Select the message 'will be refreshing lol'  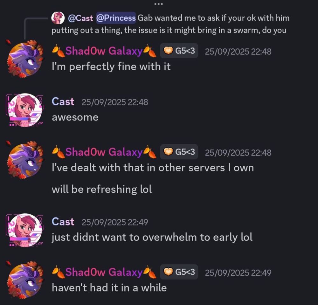pos(102,189)
